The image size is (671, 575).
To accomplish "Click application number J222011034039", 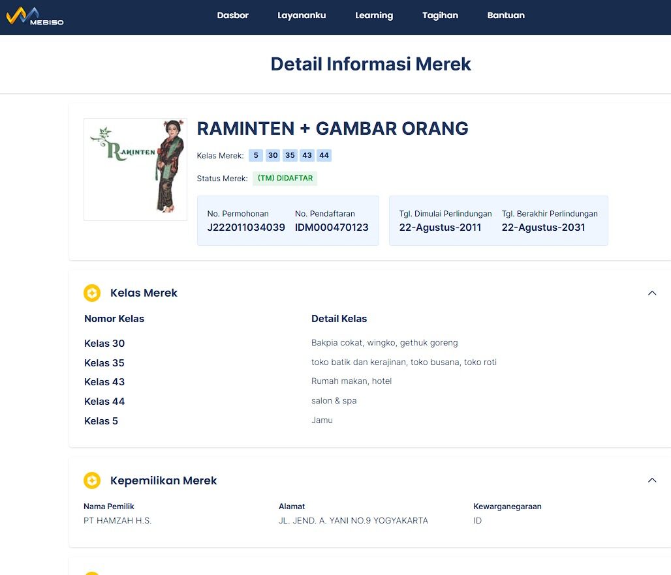I will pyautogui.click(x=246, y=228).
